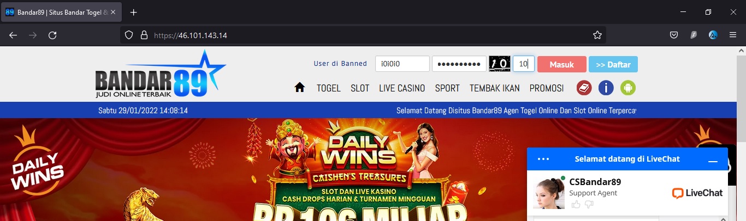746x221 pixels.
Task: Open a new browser tab
Action: click(134, 12)
